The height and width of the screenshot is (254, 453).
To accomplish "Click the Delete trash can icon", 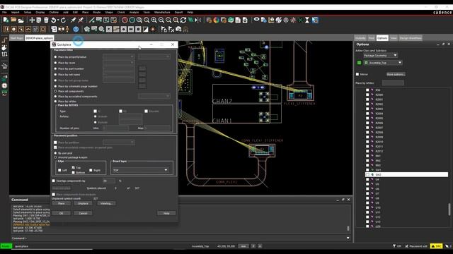I will [46, 20].
